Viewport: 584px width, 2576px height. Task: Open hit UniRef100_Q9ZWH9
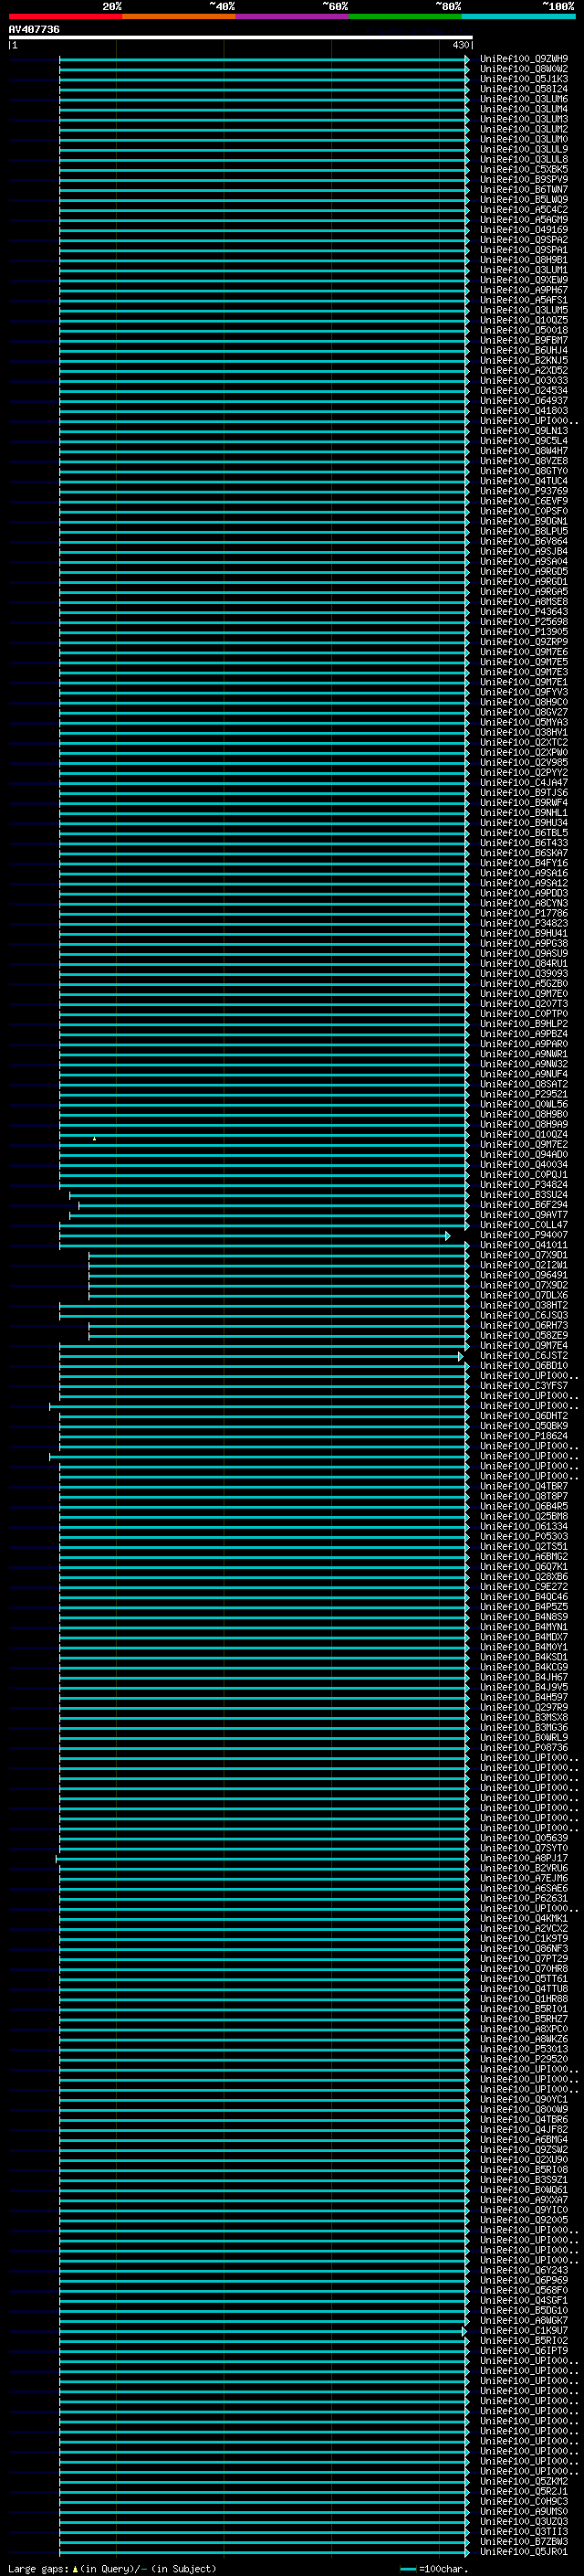pos(524,59)
